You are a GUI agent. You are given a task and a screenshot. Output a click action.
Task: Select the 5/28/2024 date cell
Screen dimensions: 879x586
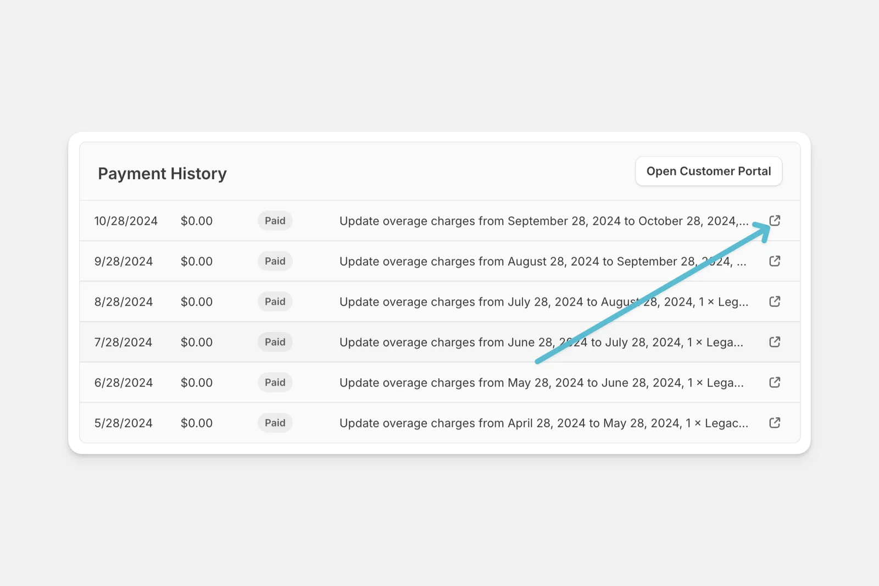[123, 423]
